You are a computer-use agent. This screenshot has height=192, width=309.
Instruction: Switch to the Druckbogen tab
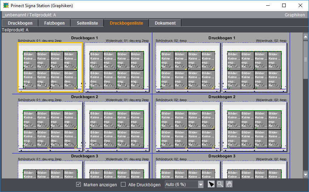tap(20, 23)
